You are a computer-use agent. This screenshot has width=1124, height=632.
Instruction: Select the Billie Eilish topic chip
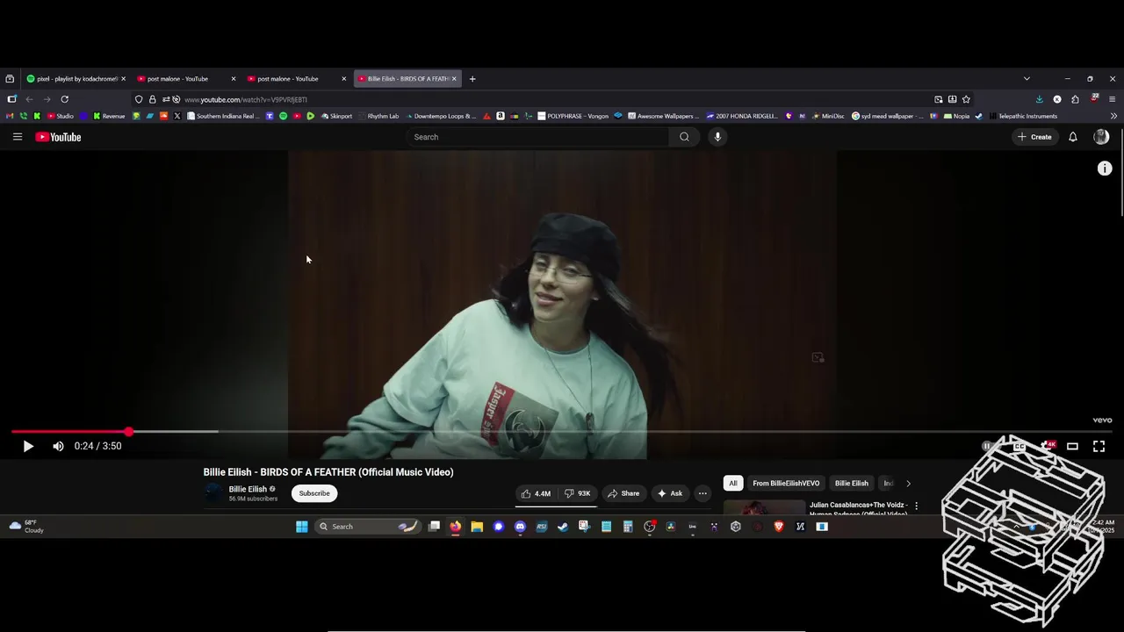852,483
